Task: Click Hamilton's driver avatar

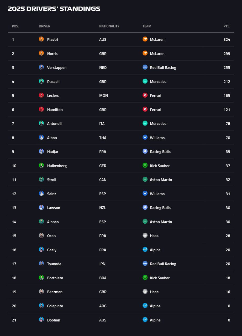Action: pos(41,109)
